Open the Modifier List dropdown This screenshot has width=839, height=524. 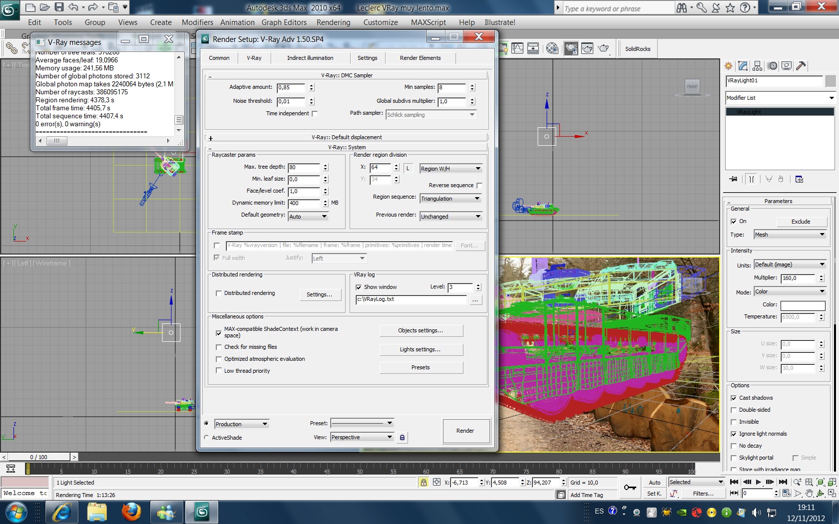point(781,98)
